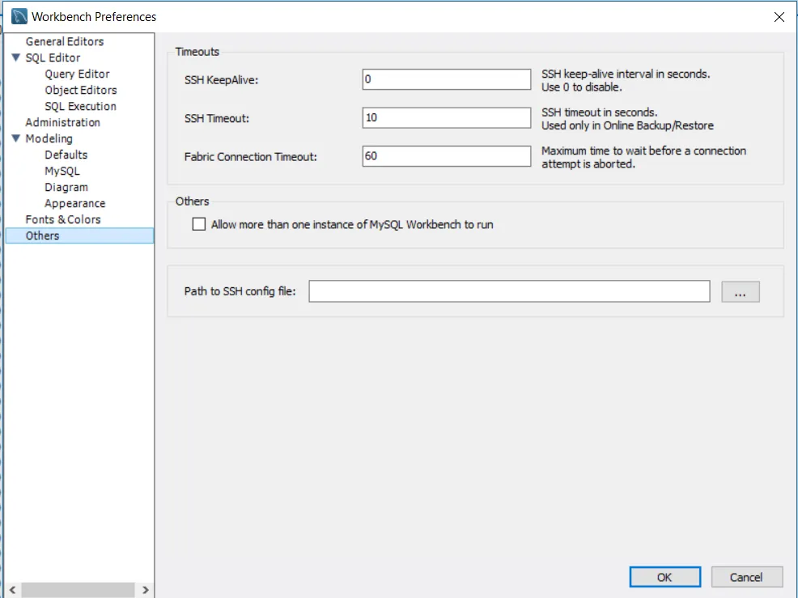
Task: Select MySQL modeling settings
Action: coord(62,171)
